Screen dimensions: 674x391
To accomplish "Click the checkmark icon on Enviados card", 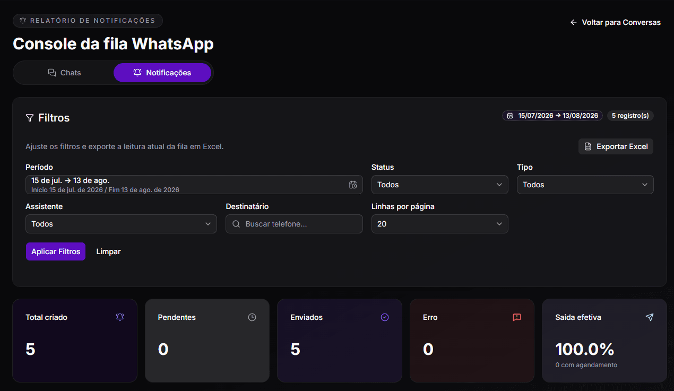I will 385,317.
